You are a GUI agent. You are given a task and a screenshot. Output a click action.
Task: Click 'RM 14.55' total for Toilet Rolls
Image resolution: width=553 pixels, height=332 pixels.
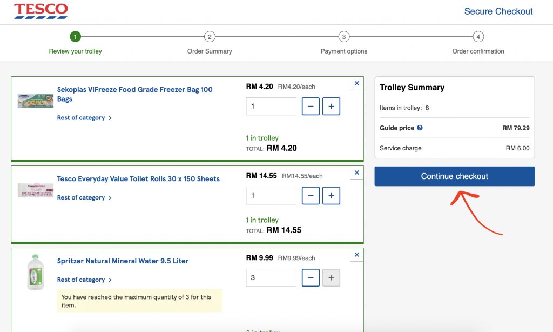[284, 230]
